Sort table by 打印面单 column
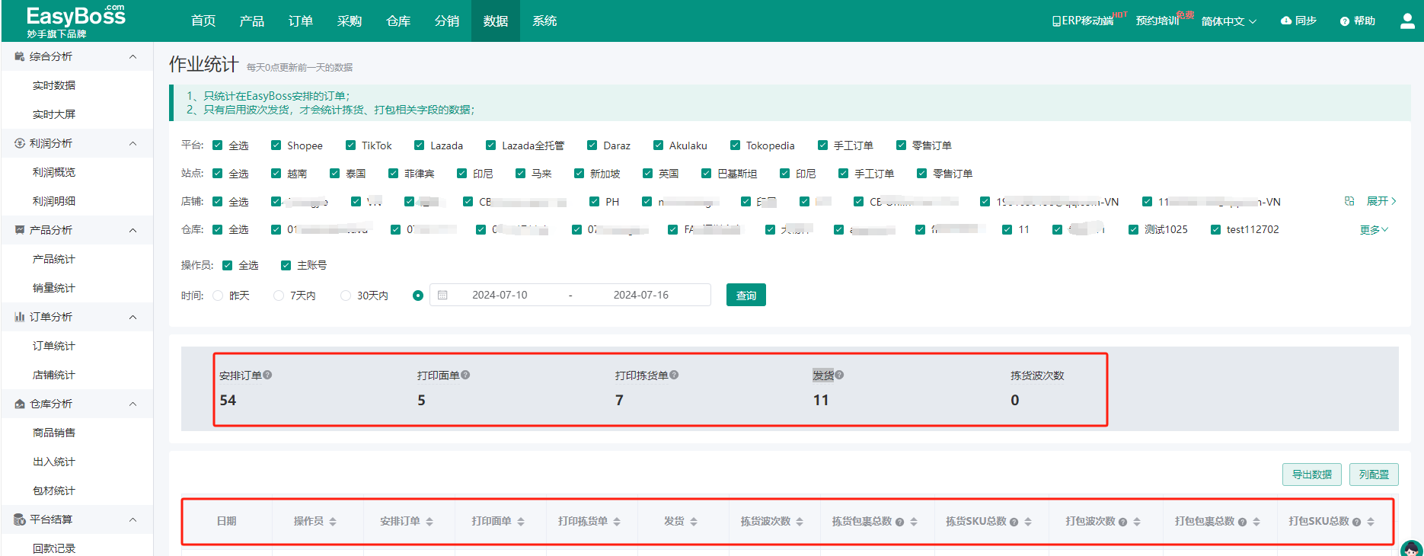 (x=521, y=522)
